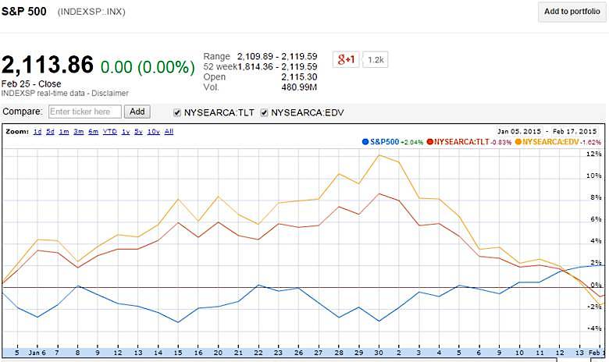
Task: Set chart zoom to 1d
Action: 37,132
